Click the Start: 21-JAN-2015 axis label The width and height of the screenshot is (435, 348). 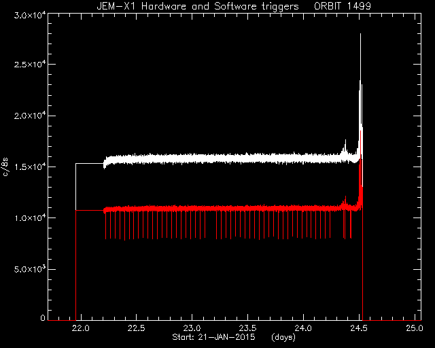[213, 337]
